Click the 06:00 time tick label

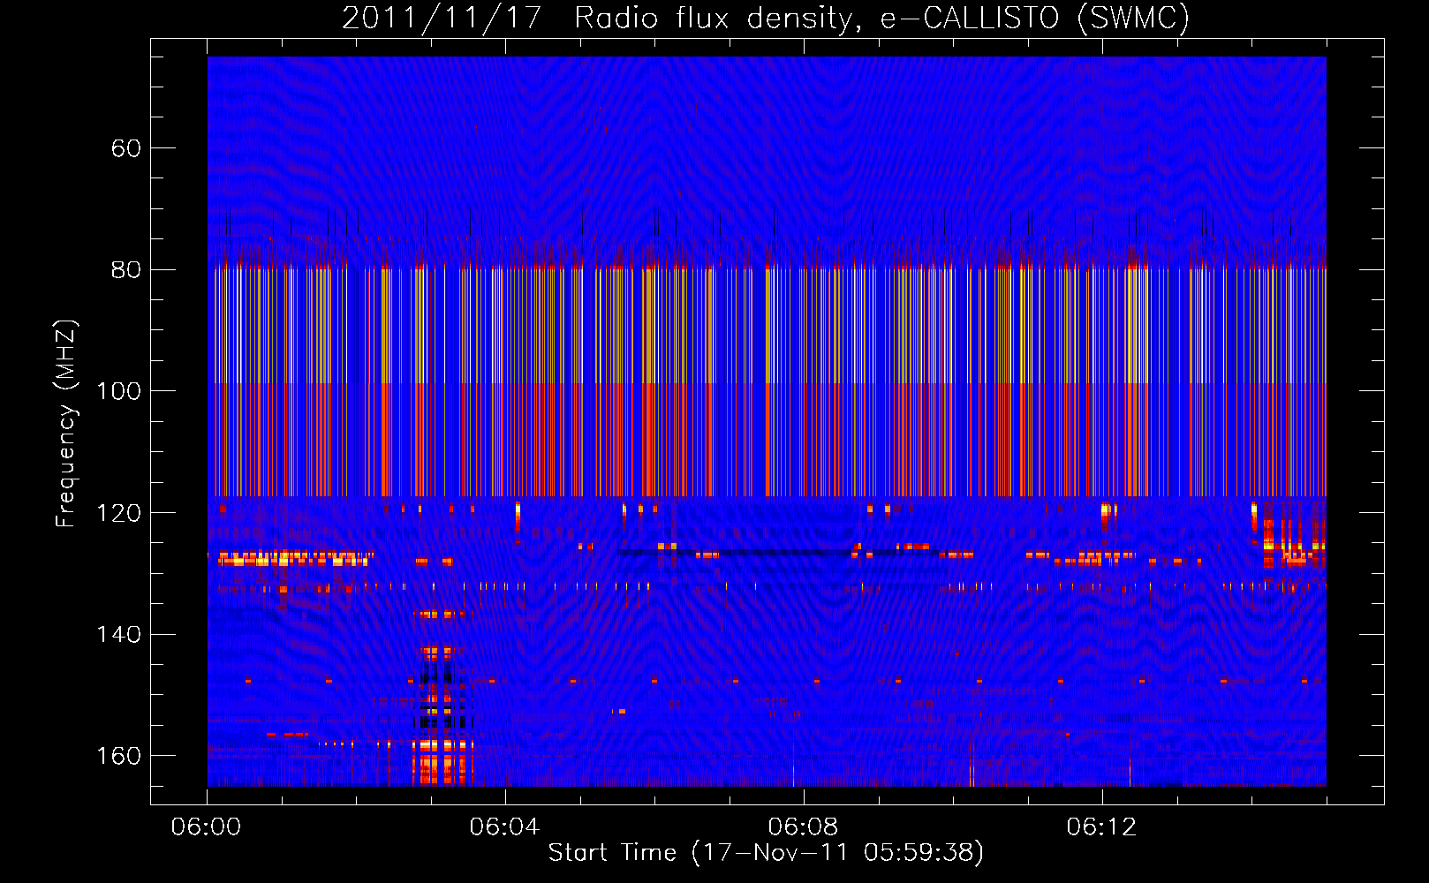point(206,827)
